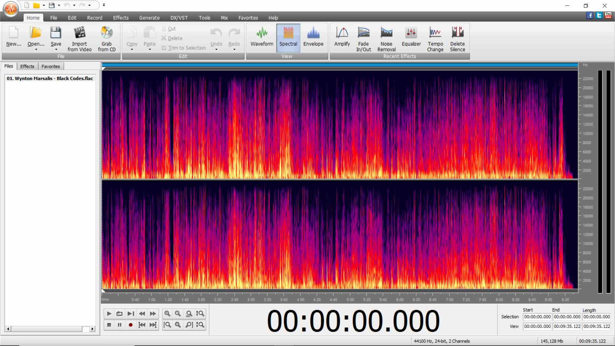Click the Open folder ribbon icon
The width and height of the screenshot is (615, 346).
click(36, 33)
